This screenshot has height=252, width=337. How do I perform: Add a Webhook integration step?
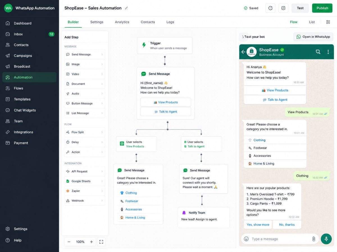tap(85, 201)
